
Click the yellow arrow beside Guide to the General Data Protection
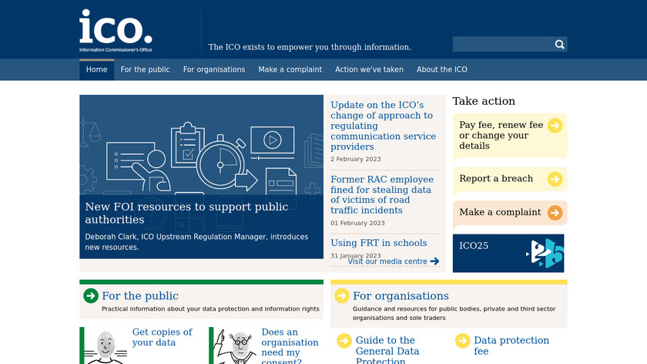344,341
